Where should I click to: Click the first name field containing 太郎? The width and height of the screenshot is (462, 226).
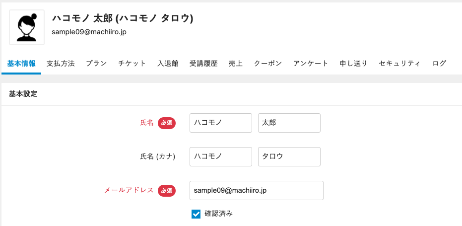tap(289, 123)
